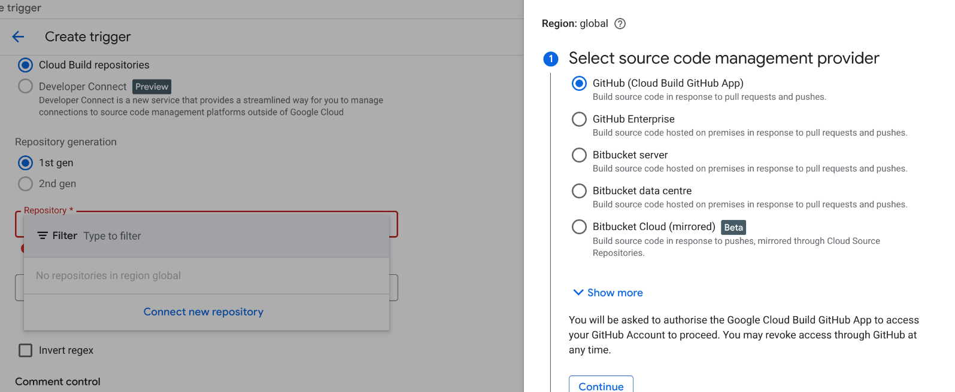Select Developer Connect radio option
Viewport: 955px width, 392px height.
click(x=25, y=86)
